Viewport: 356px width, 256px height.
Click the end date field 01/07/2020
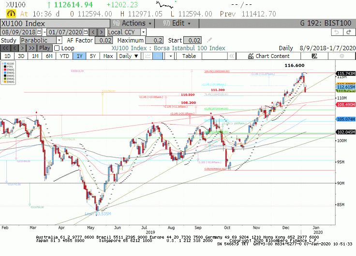pyautogui.click(x=65, y=32)
